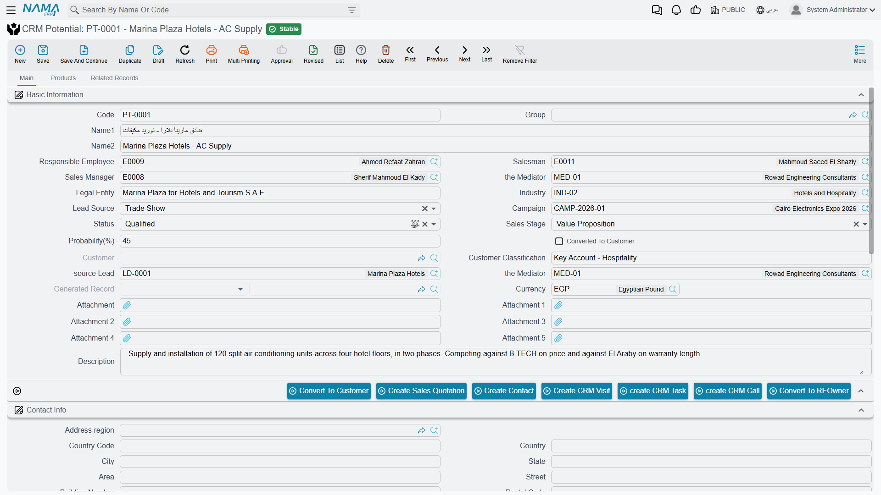This screenshot has height=495, width=881.
Task: Collapse the action buttons bar
Action: point(861,391)
